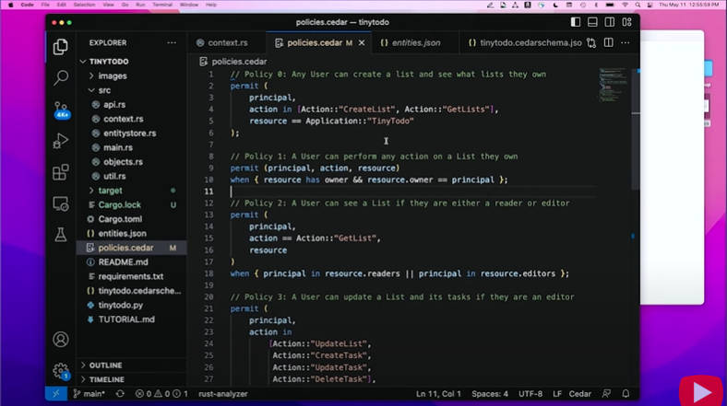Click the red YouTube play logo
Viewport: 727px width, 406px height.
coord(700,391)
